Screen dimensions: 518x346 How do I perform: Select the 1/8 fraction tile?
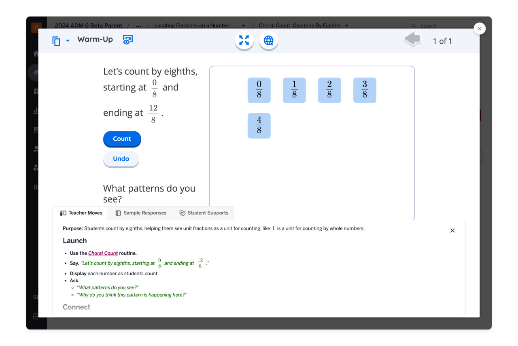(x=294, y=90)
